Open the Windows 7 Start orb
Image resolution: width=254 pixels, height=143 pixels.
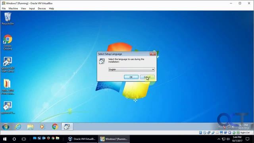6,126
